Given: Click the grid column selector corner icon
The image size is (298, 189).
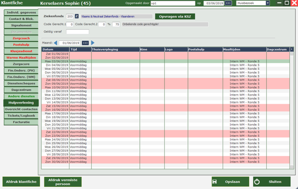Looking at the screenshot, I should tap(292, 49).
